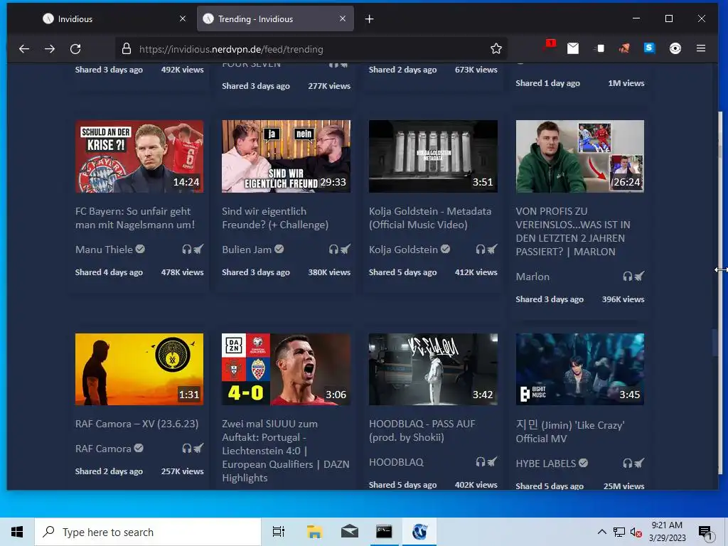
Task: Go back to the previous page
Action: pos(23,49)
